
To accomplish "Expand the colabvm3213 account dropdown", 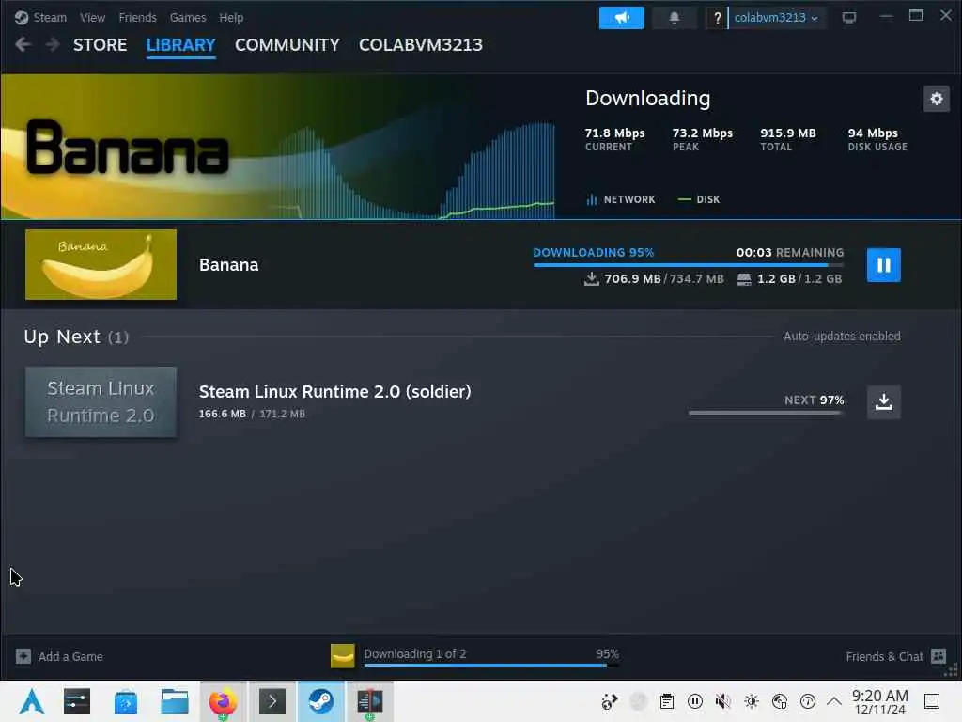I will 776,18.
